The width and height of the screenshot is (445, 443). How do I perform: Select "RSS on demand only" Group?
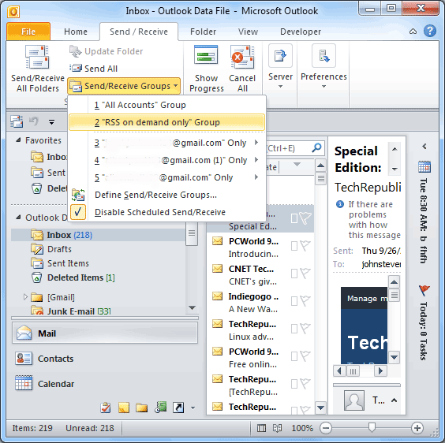click(167, 122)
